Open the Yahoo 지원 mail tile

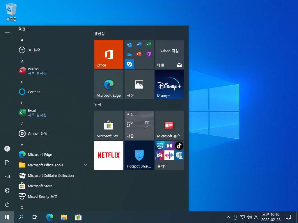coord(169,54)
